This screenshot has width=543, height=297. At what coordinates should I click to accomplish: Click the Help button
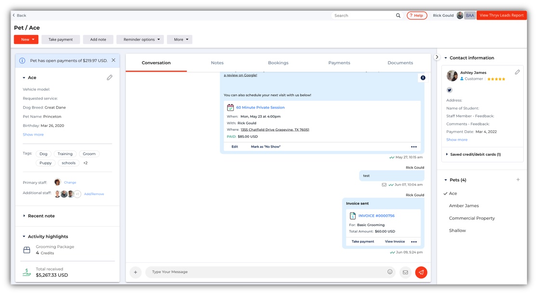click(x=417, y=15)
